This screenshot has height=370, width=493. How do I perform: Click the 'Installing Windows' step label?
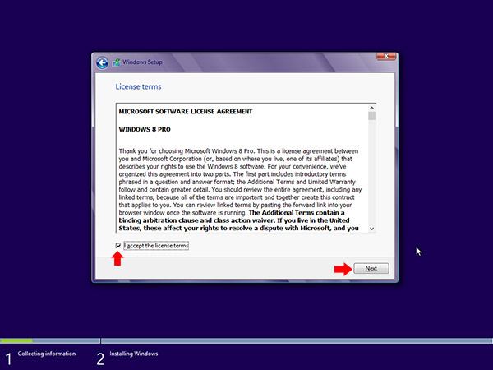(x=134, y=354)
